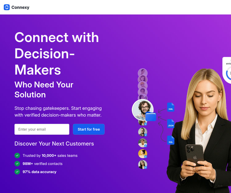Click the topmost faded avatar in column

143,73
